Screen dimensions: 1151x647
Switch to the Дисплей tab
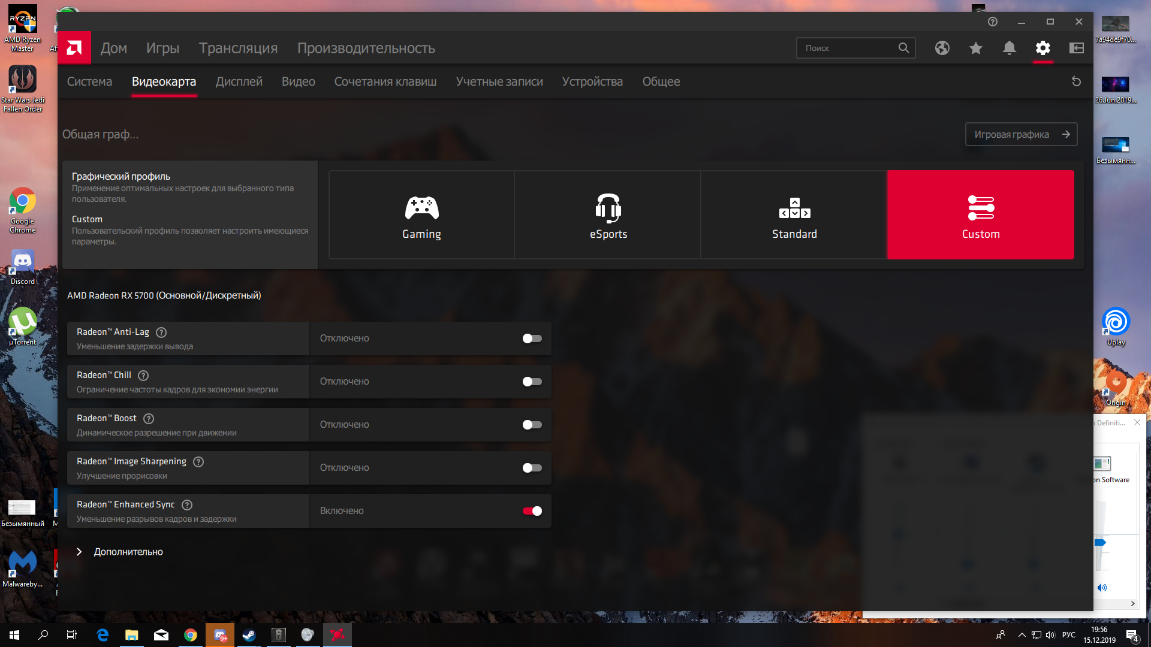239,81
